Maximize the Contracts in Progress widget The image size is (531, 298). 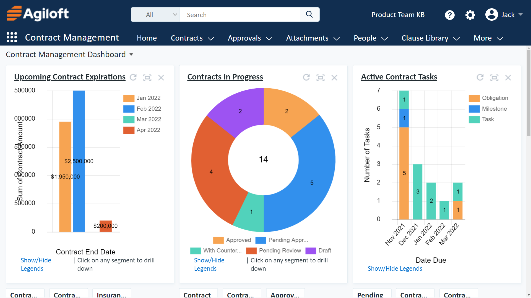(x=321, y=78)
